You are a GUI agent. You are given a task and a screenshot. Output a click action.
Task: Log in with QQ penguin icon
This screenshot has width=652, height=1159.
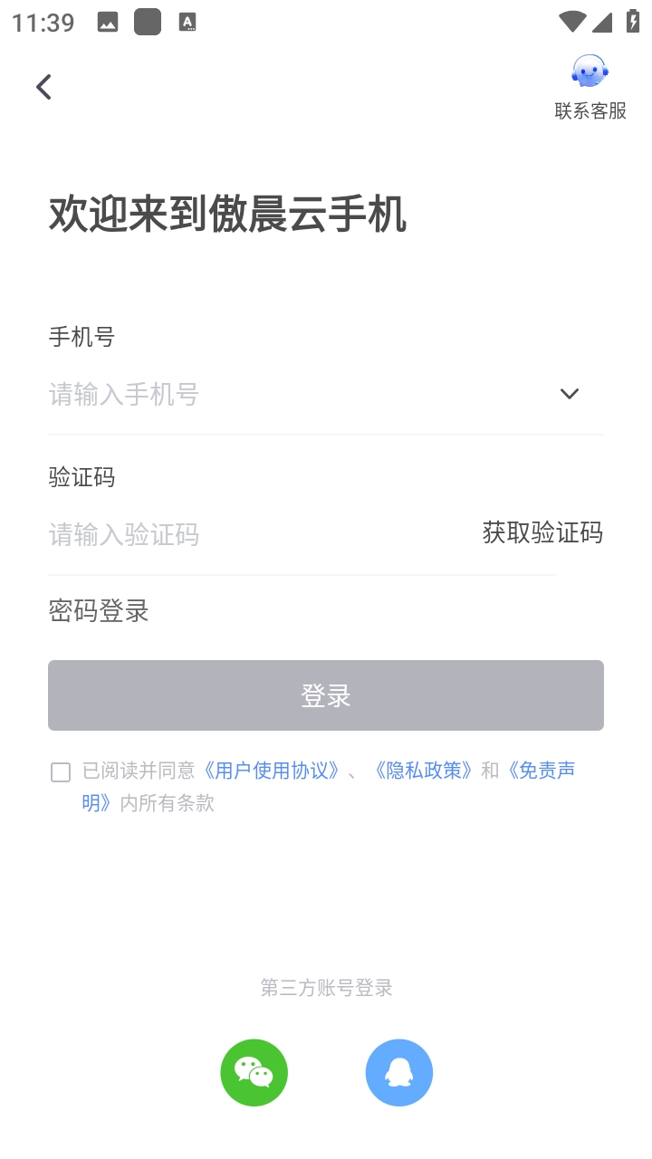tap(399, 1073)
